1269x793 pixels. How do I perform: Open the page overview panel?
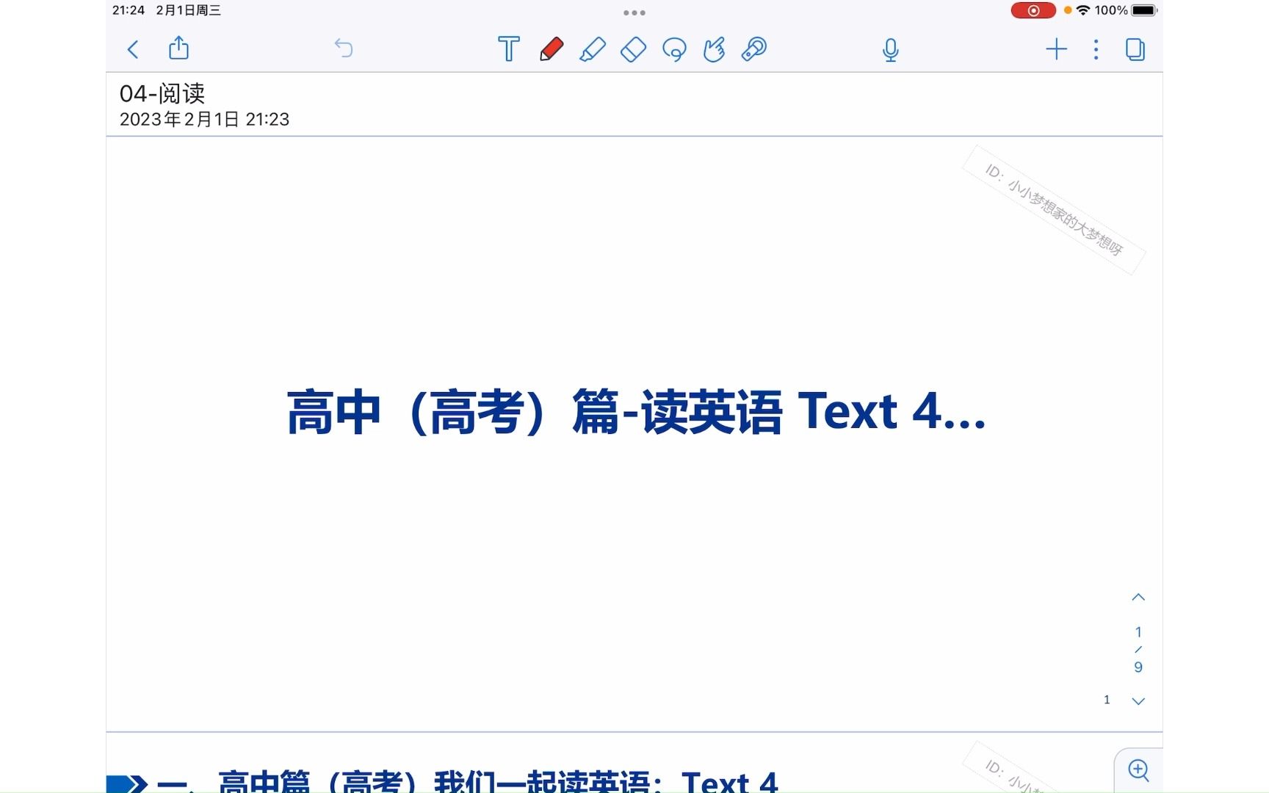pyautogui.click(x=1135, y=49)
